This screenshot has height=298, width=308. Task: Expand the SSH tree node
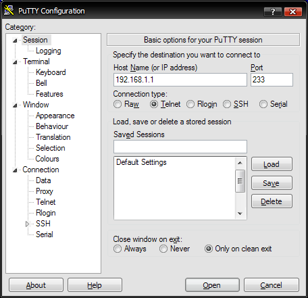[x=28, y=224]
